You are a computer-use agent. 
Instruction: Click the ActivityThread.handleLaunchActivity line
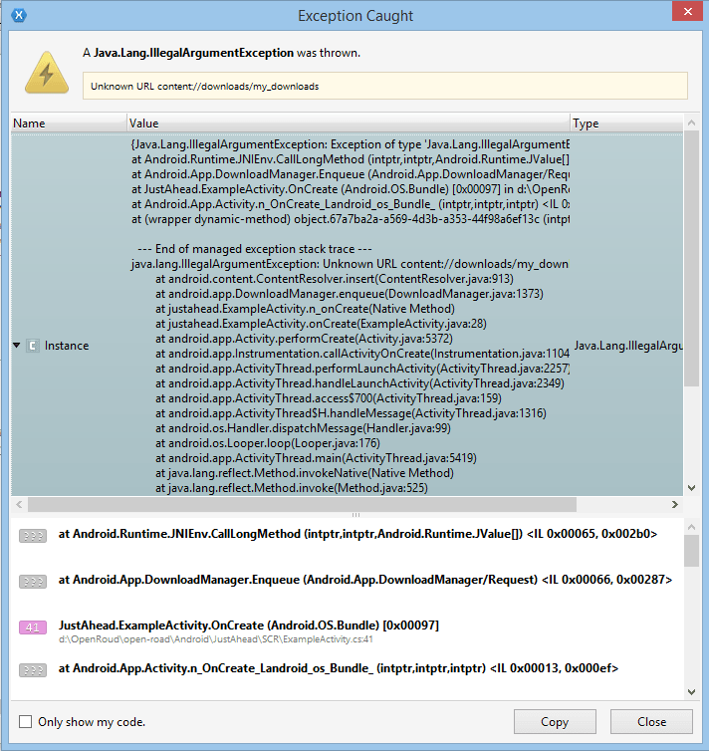pyautogui.click(x=359, y=383)
